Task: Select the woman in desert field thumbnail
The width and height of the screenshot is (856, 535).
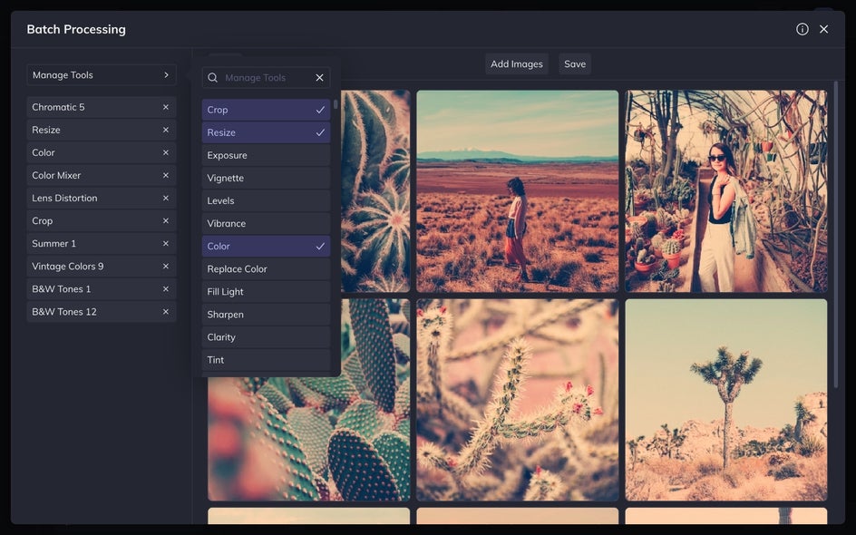Action: point(518,191)
